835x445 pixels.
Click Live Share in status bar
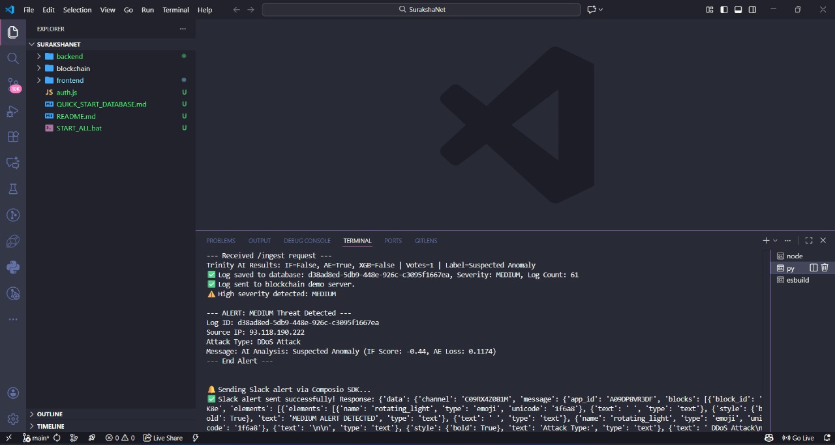coord(163,438)
